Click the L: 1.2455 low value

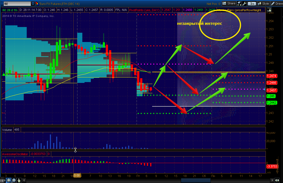(x=77, y=10)
